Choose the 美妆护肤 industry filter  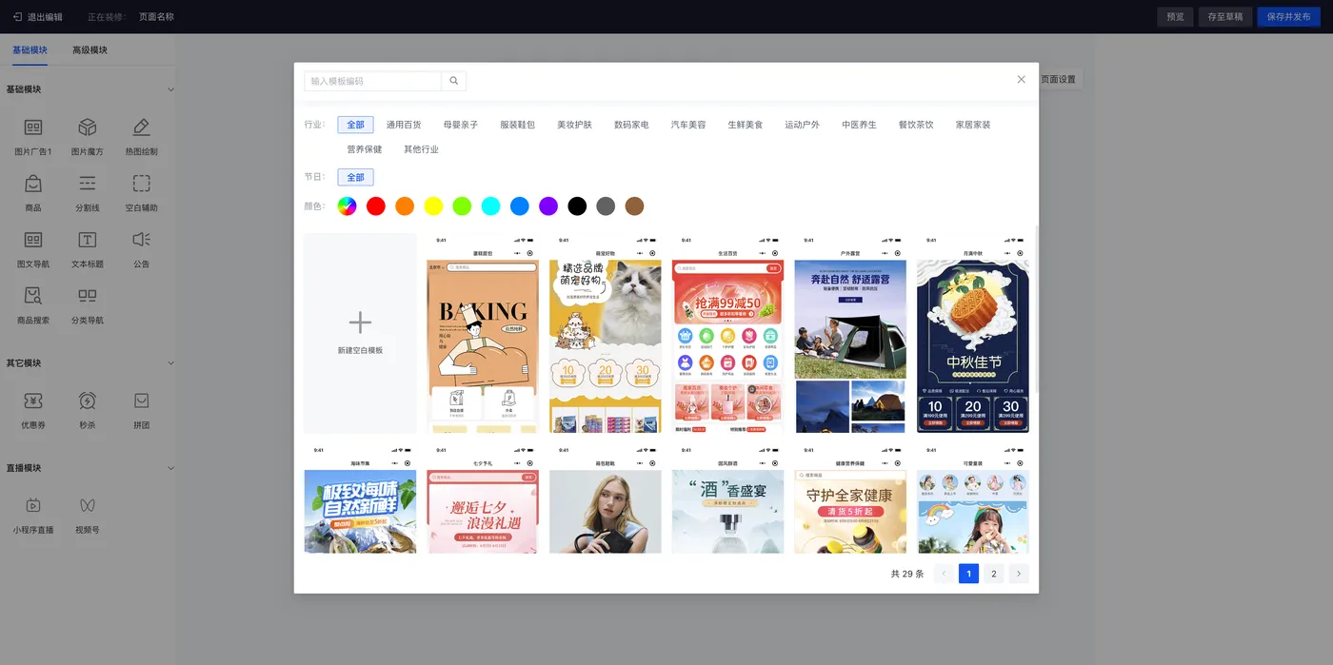point(574,125)
